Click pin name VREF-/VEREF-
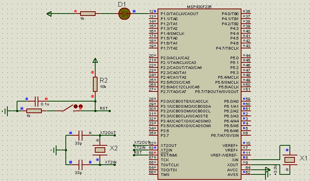 (x=224, y=155)
